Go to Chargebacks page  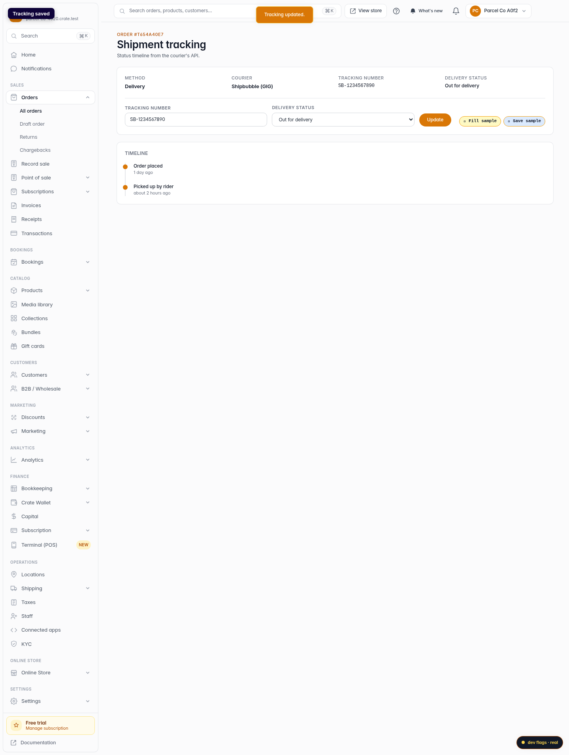click(x=35, y=150)
